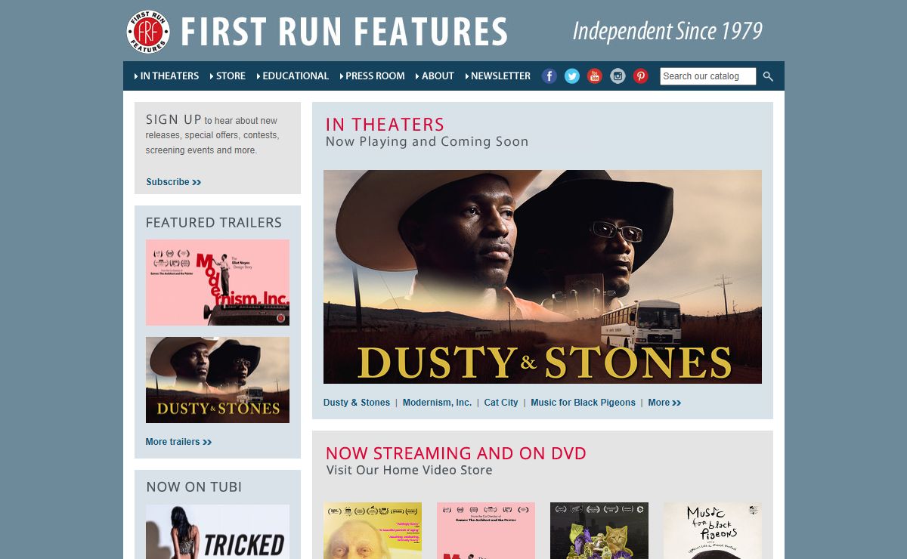
Task: Click the magnifying glass search button
Action: click(x=768, y=76)
